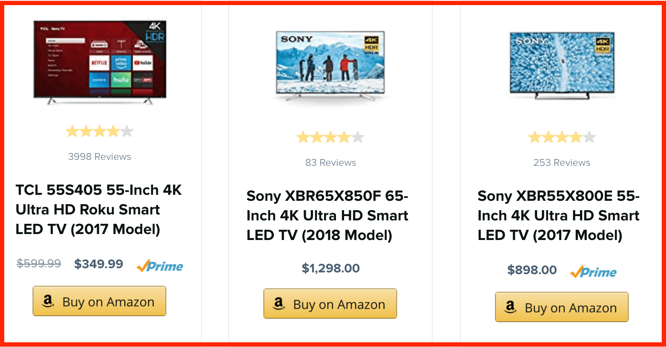Open the 3998 Reviews link
The height and width of the screenshot is (347, 666).
tap(100, 157)
